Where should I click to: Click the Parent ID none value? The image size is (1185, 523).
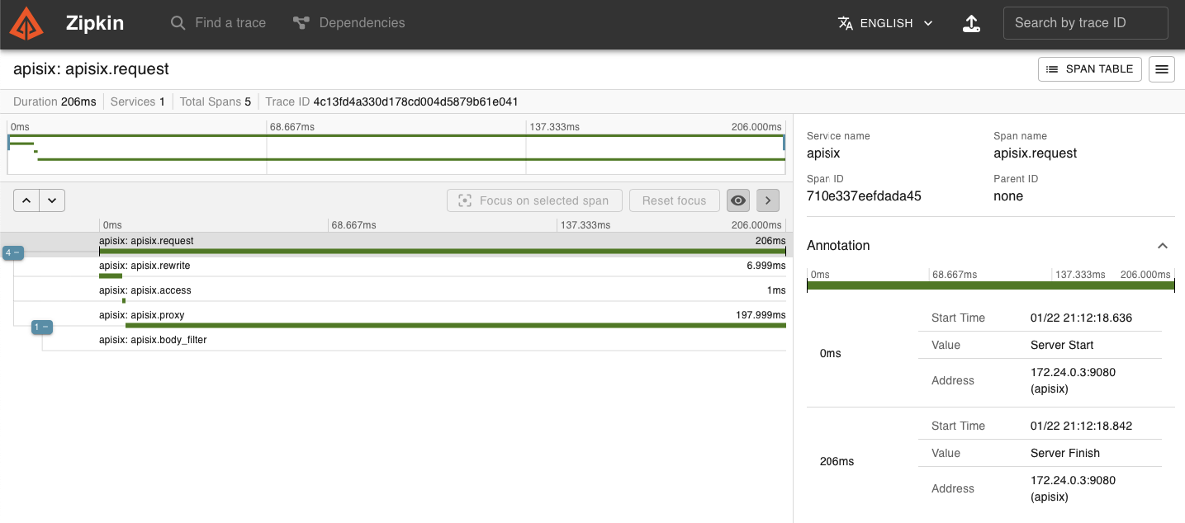(1008, 196)
